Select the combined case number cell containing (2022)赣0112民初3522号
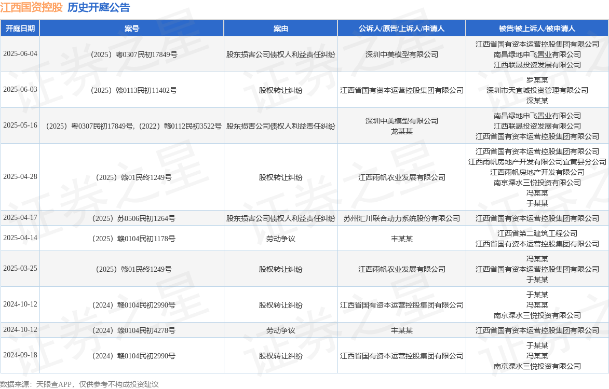The width and height of the screenshot is (609, 389). point(132,126)
